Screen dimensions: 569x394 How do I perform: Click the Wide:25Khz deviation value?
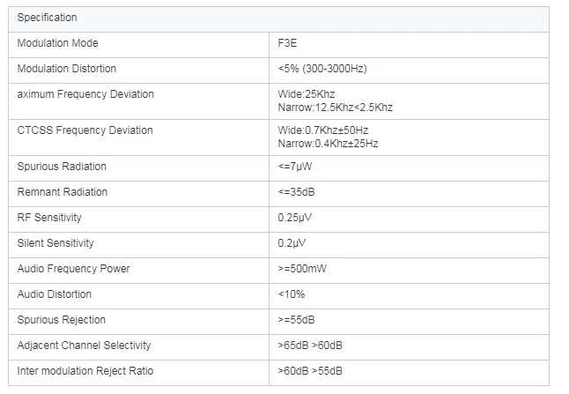coord(307,93)
